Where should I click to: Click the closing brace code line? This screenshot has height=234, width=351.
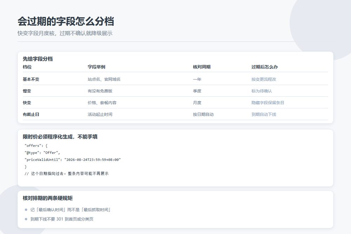[26, 167]
